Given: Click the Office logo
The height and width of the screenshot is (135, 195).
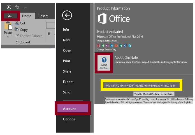Looking at the screenshot, I should click(114, 19).
